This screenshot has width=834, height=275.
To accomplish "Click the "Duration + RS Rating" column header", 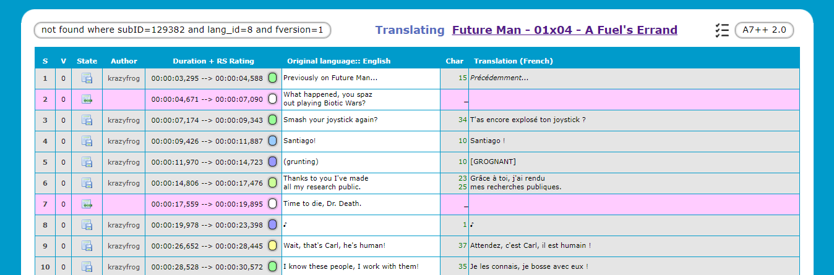I will pyautogui.click(x=213, y=61).
